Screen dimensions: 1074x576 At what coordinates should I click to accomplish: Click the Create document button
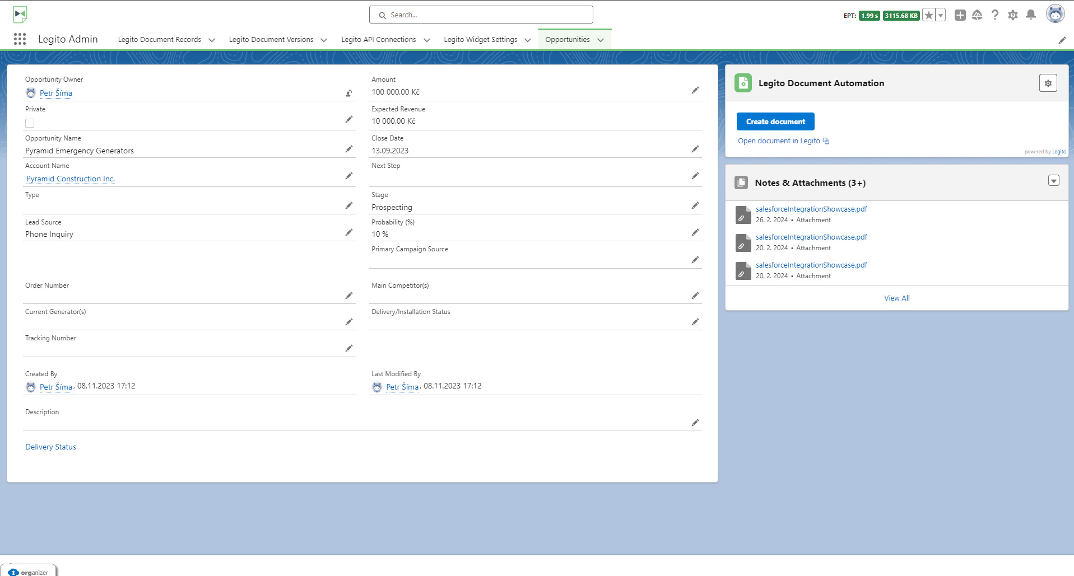[775, 121]
